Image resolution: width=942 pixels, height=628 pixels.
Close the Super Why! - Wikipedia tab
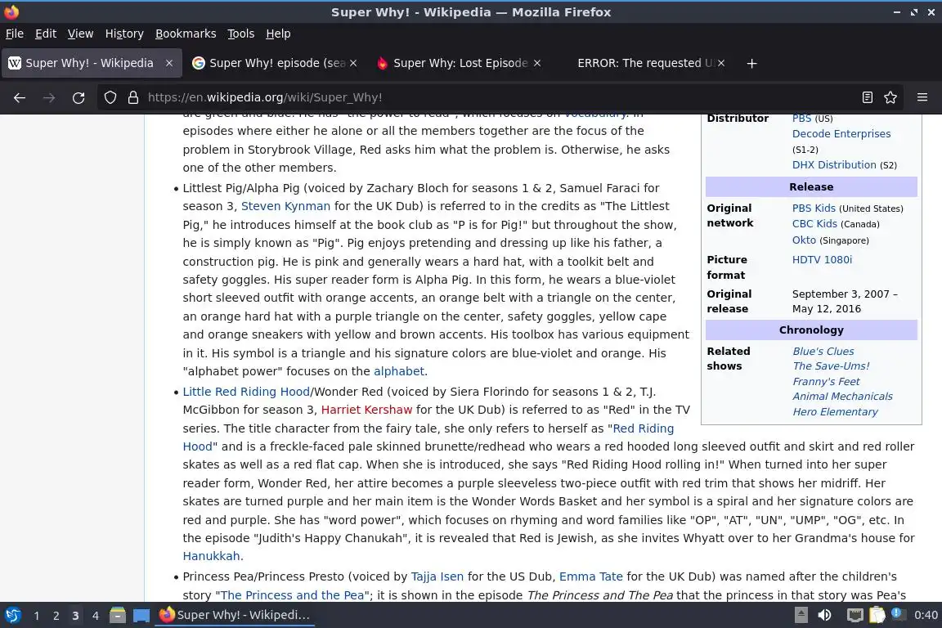169,63
